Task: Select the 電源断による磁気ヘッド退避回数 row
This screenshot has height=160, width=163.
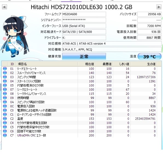Action: tap(79, 110)
